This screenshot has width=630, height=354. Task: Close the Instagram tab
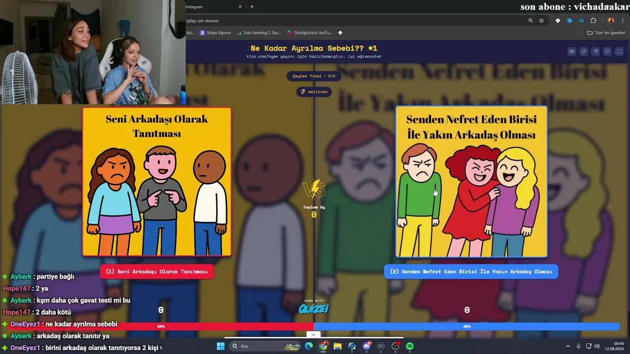click(x=240, y=7)
